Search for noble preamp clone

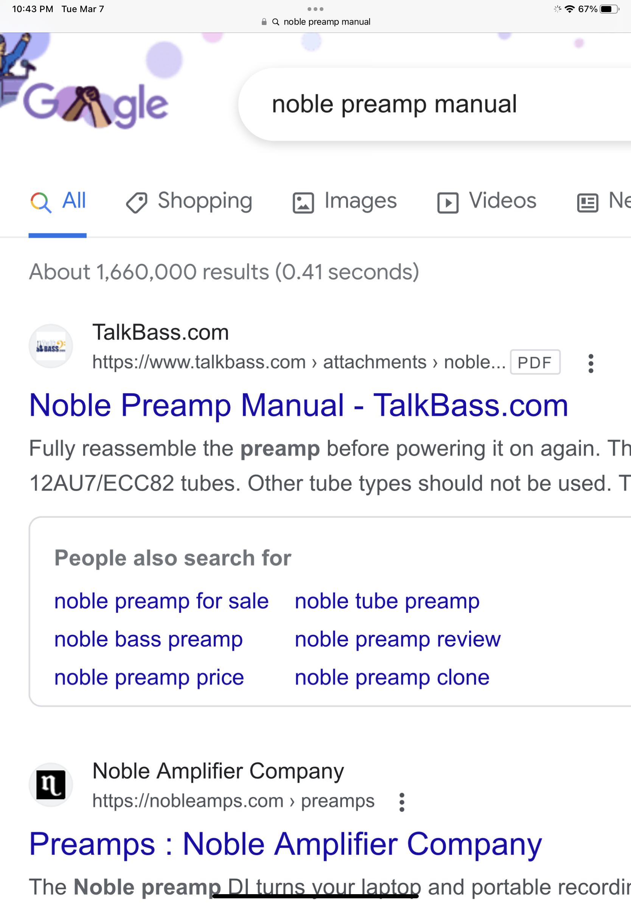click(392, 678)
